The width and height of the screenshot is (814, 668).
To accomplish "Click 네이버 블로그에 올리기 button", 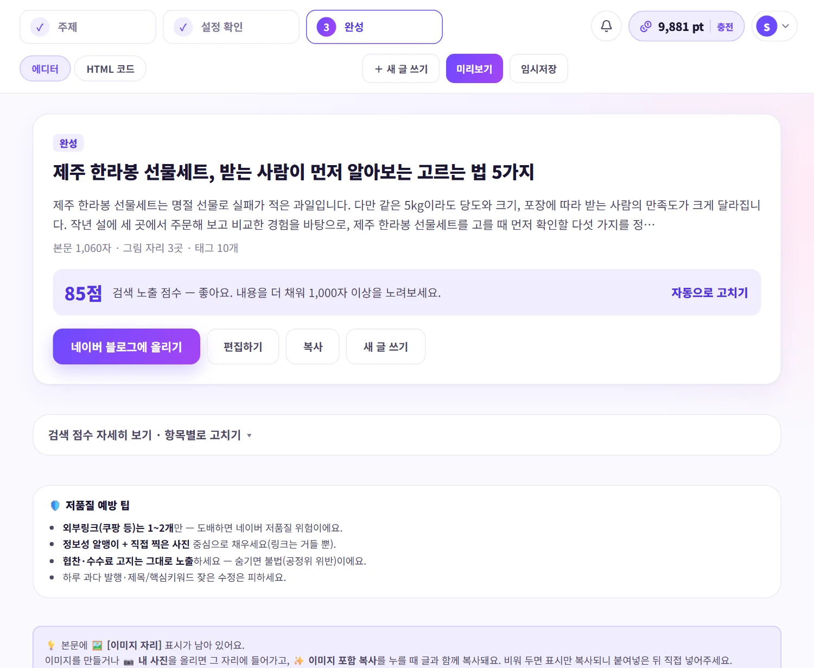I will [x=126, y=346].
